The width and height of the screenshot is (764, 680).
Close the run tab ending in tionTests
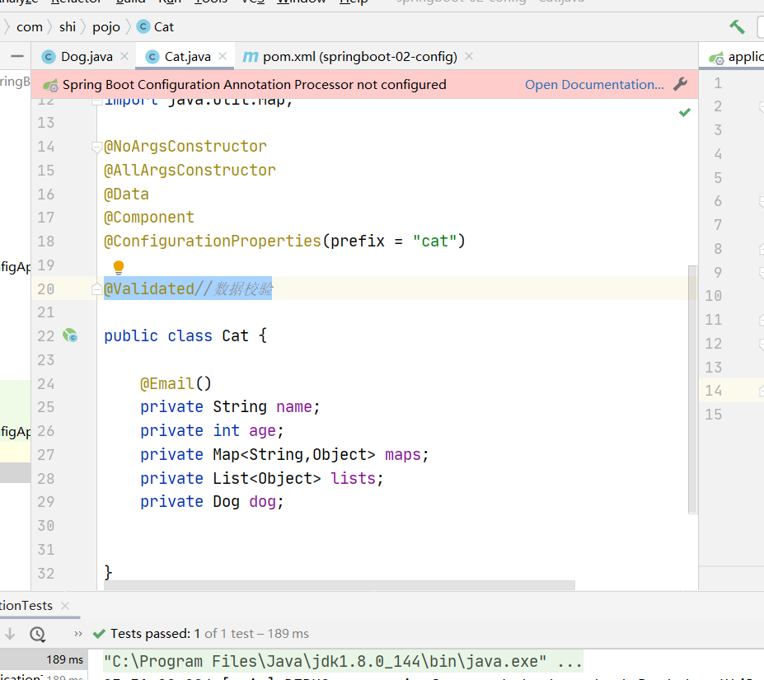click(x=65, y=606)
